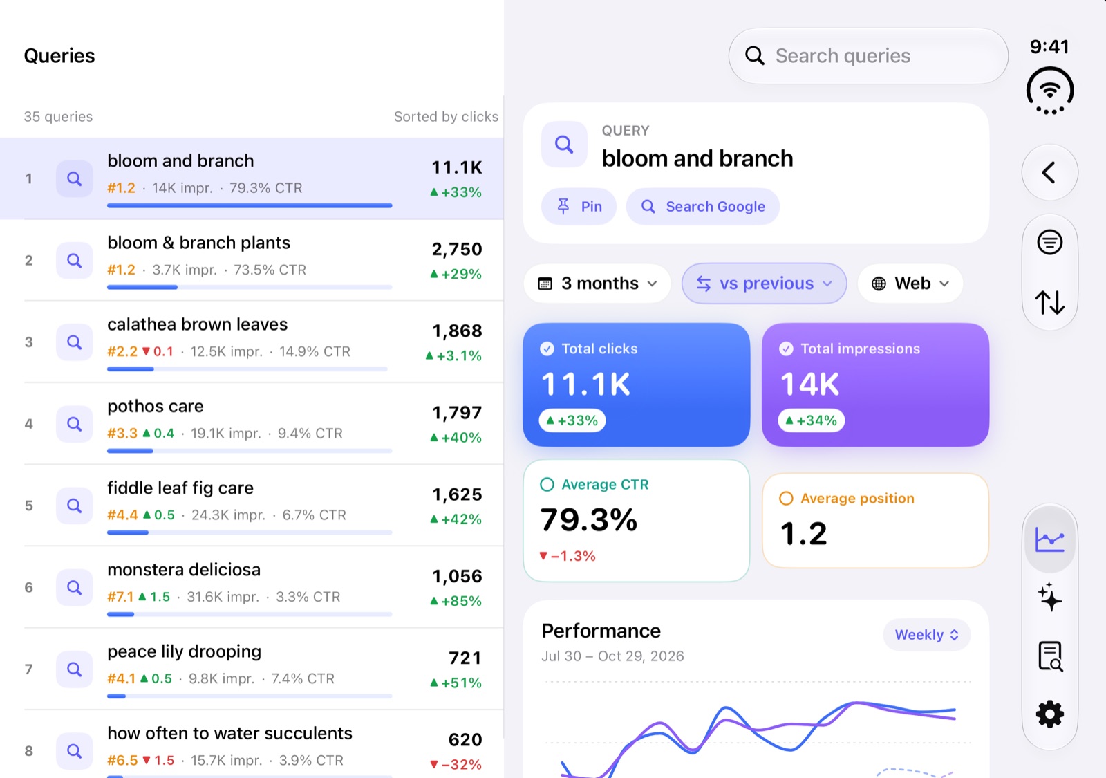
Task: Tap the Wi-Fi status icon
Action: coord(1049,91)
